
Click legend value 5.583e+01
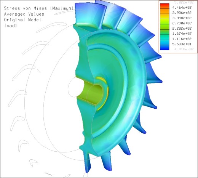pyautogui.click(x=182, y=44)
